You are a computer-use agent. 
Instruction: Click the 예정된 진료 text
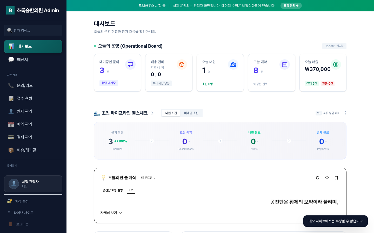[261, 84]
